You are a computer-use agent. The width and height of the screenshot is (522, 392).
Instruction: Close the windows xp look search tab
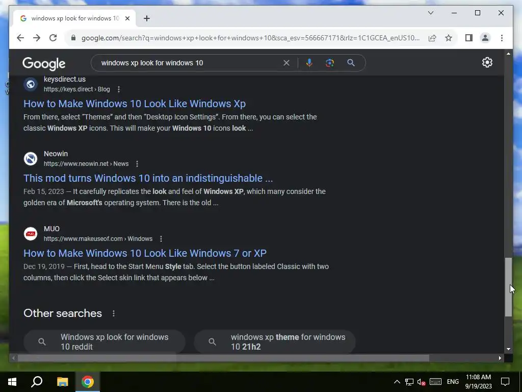(x=127, y=18)
